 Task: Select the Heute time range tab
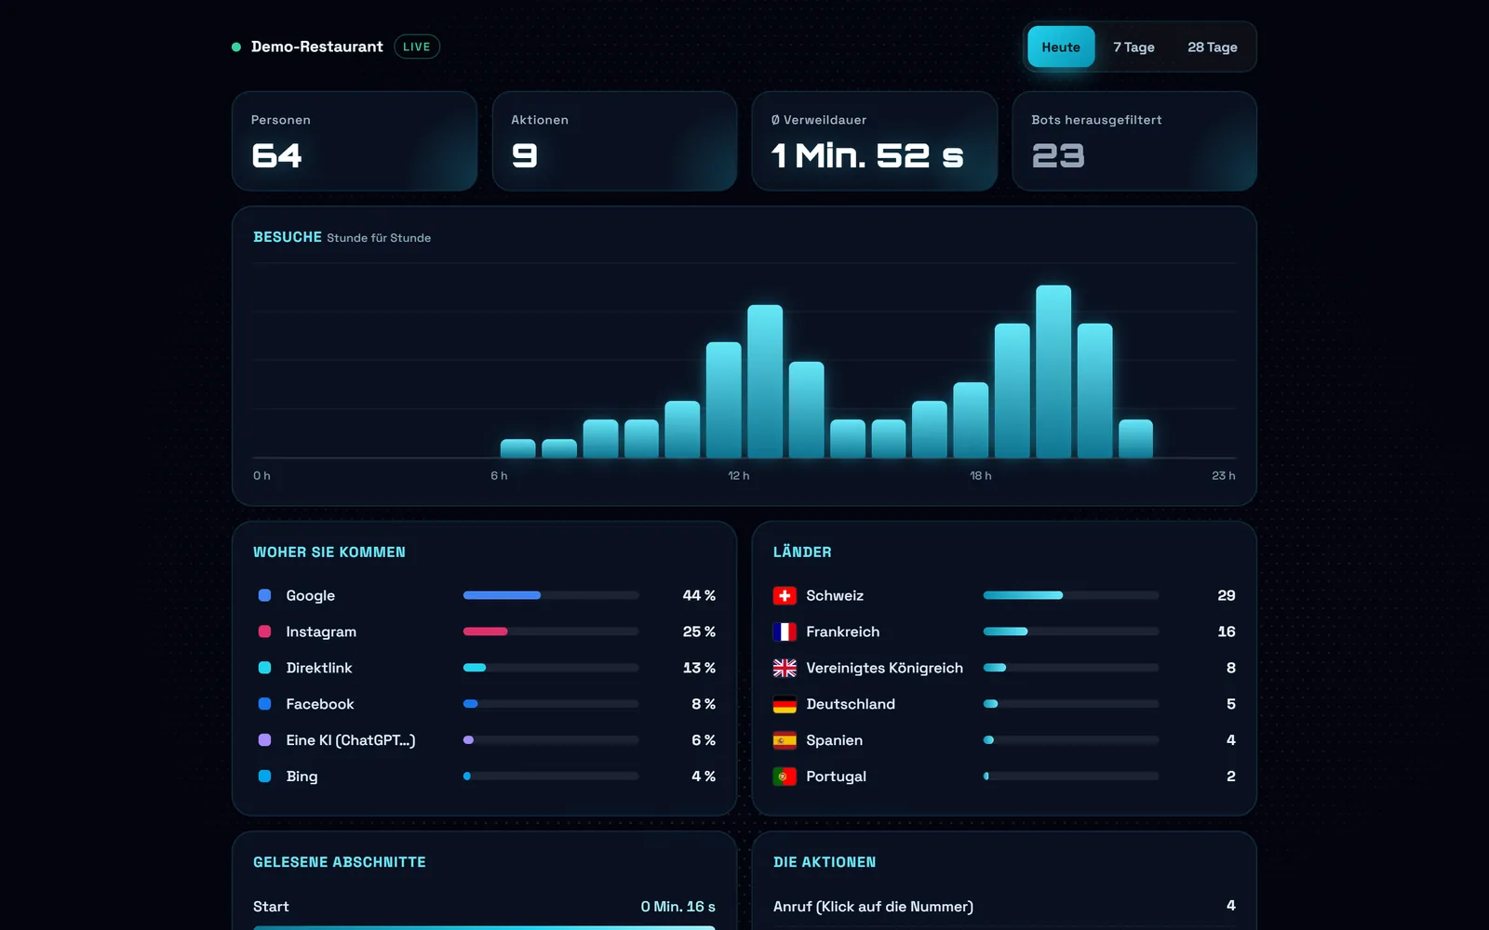(1061, 46)
